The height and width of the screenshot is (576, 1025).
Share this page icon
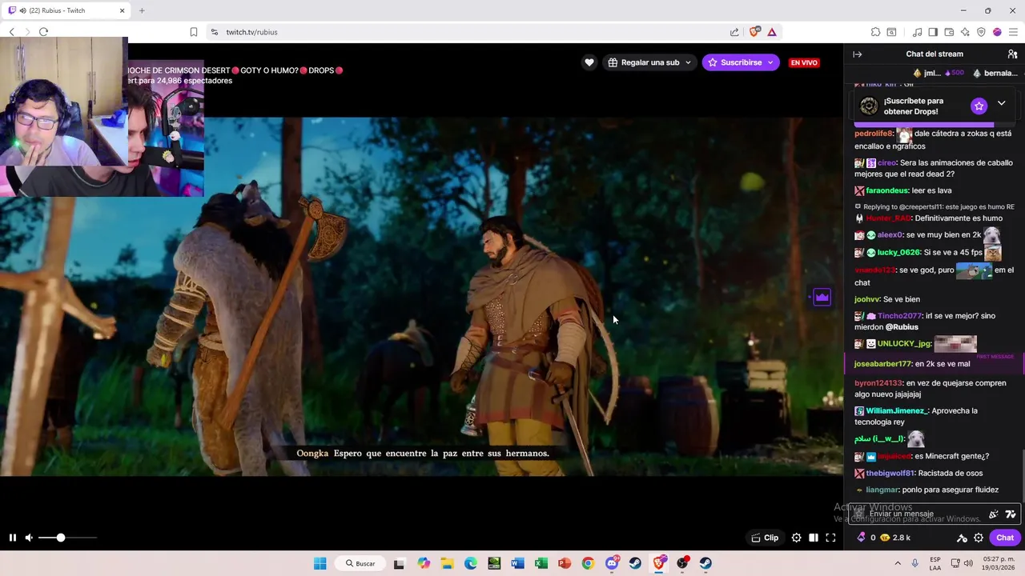pyautogui.click(x=734, y=32)
